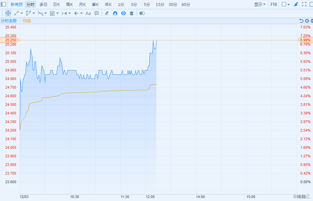Select the range interval marker tool

click(x=64, y=13)
